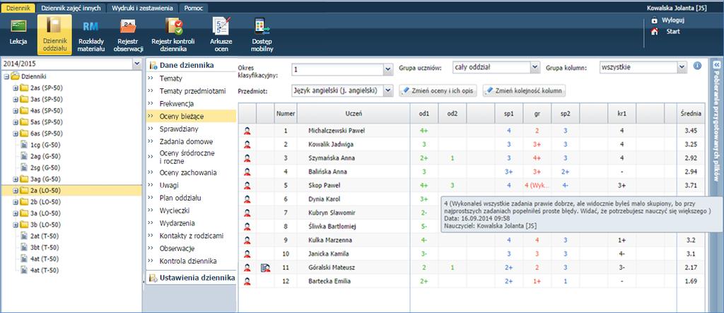Click student icon in Dynia Karol row
This screenshot has width=724, height=313.
point(247,199)
